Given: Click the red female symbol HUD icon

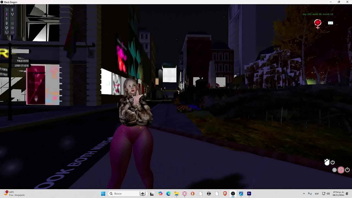Looking at the screenshot, I should coord(318,23).
